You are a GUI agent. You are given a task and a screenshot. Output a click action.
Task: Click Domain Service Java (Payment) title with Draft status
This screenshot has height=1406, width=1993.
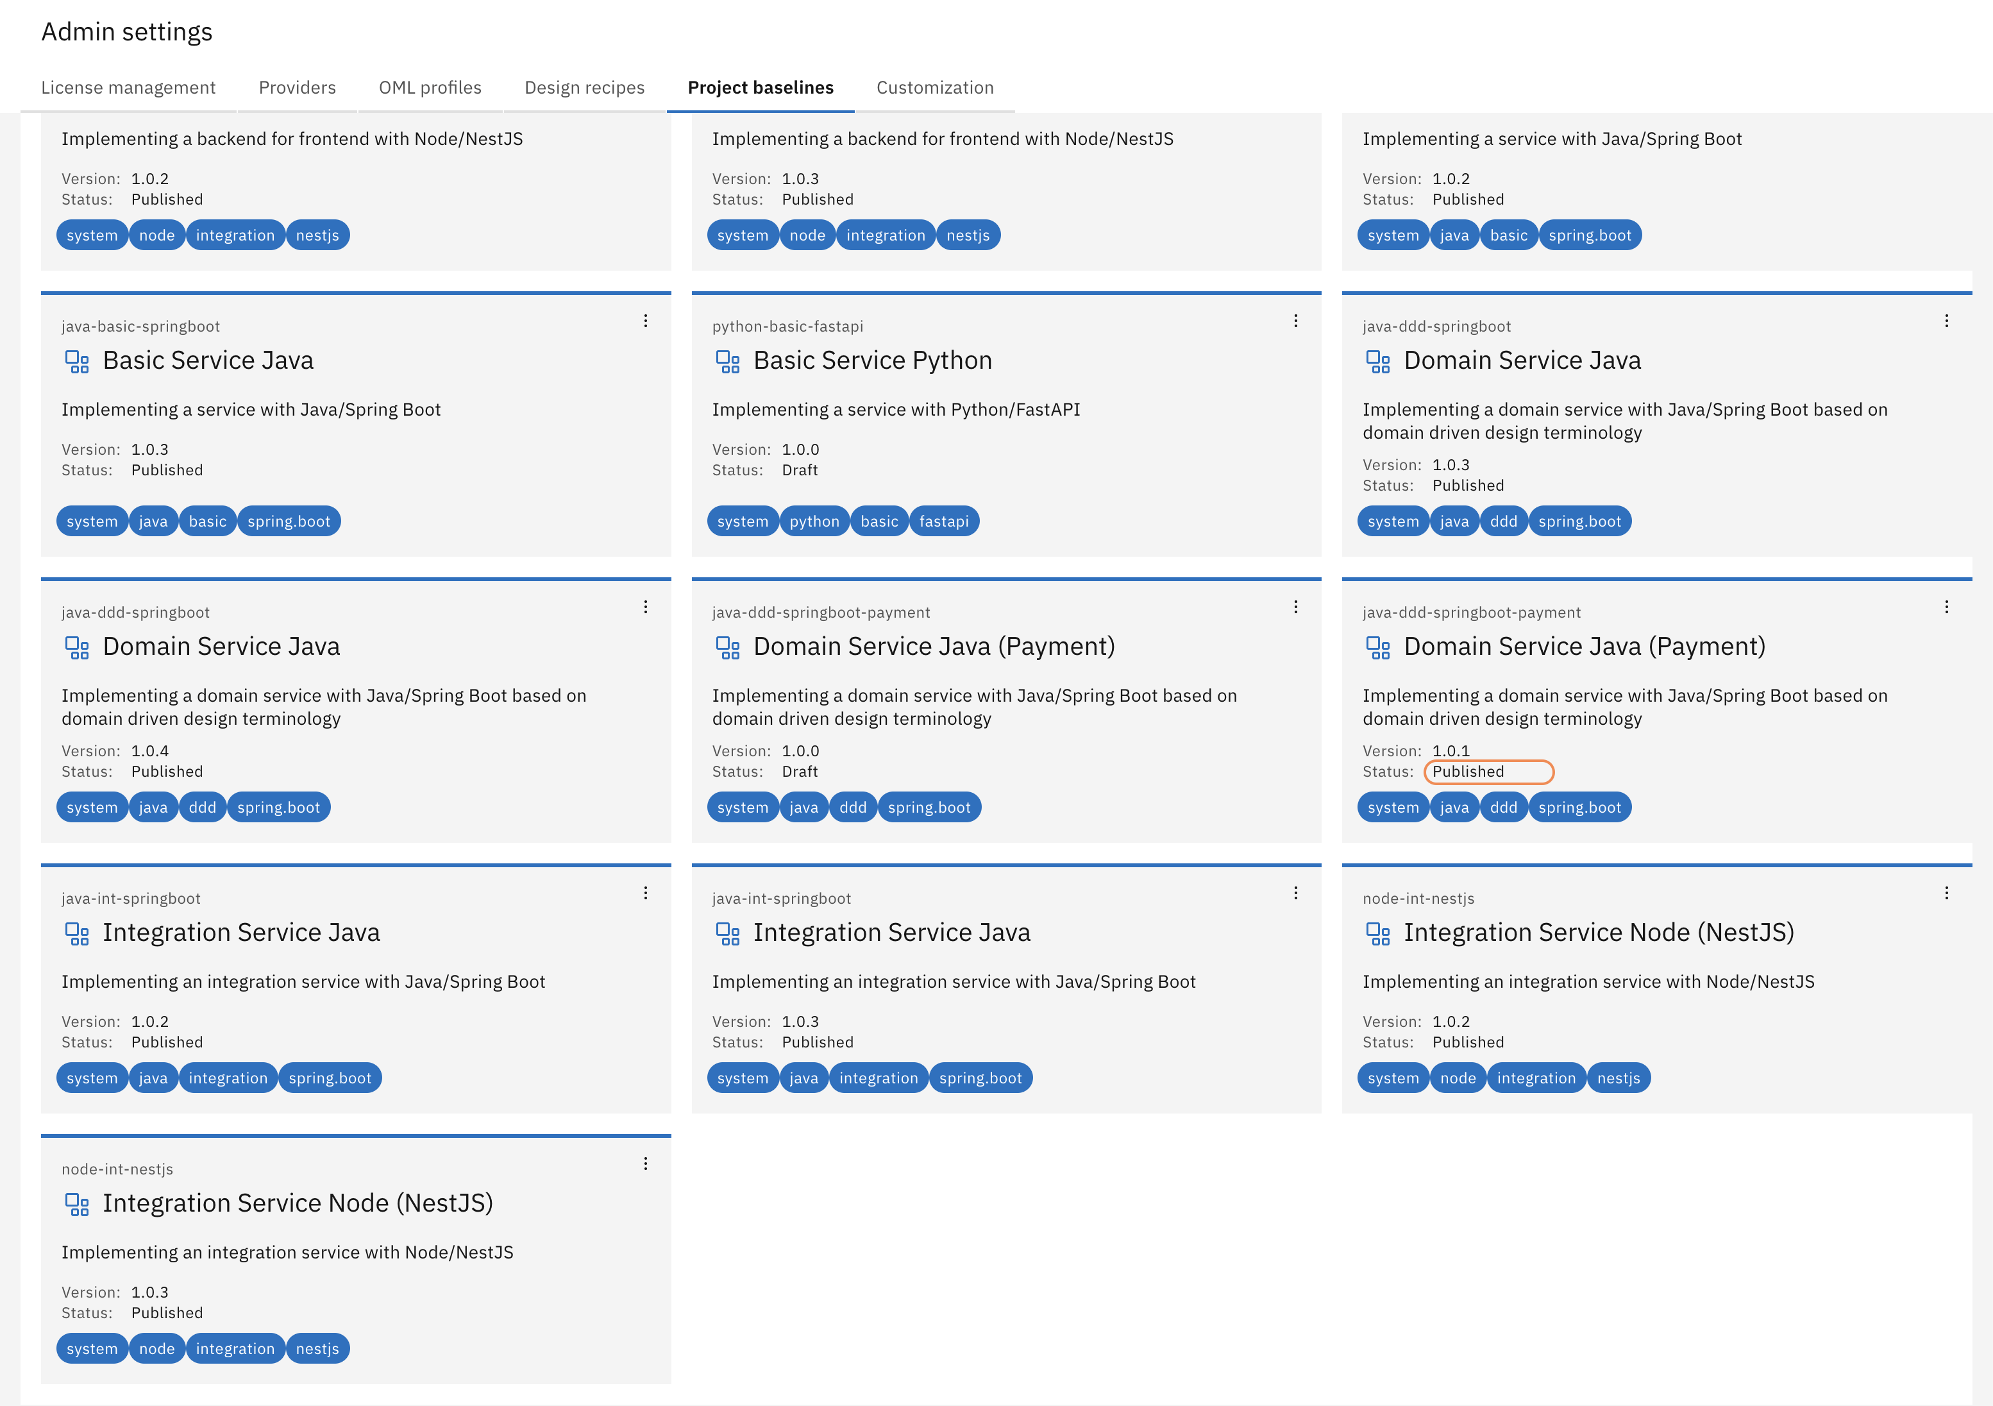(934, 646)
